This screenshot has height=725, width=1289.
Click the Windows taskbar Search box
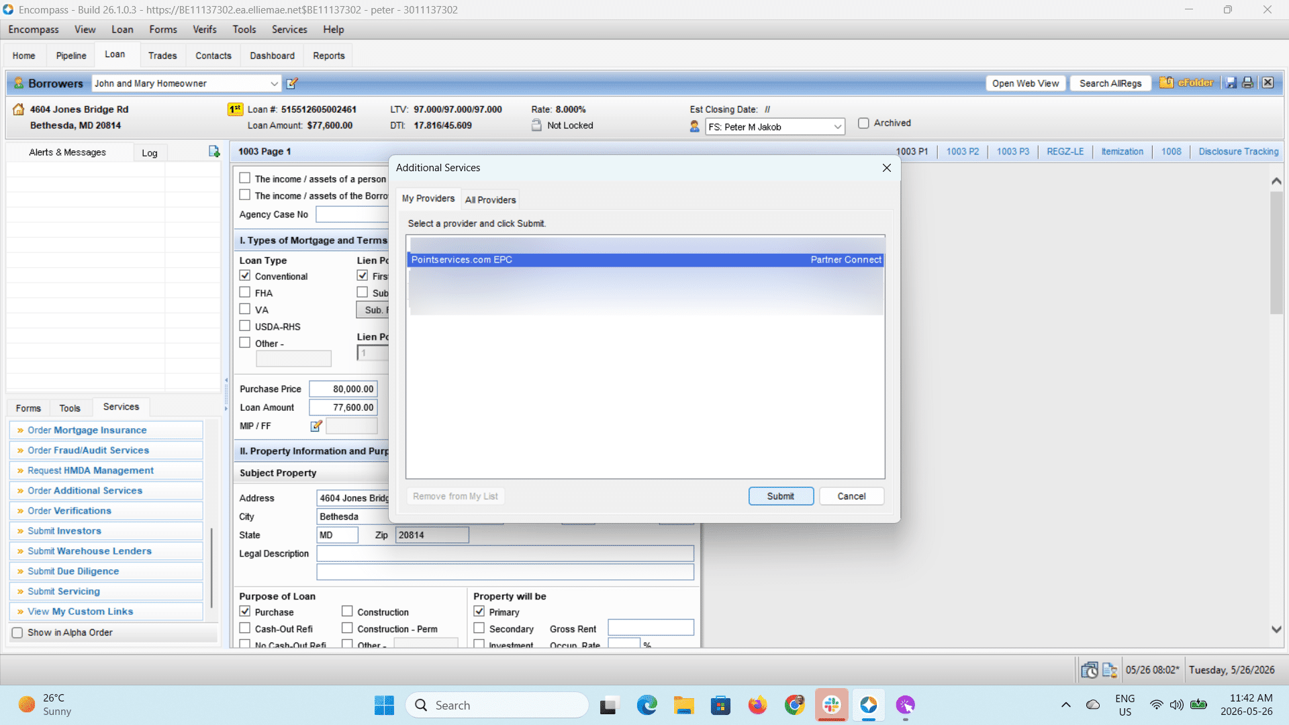pos(497,706)
